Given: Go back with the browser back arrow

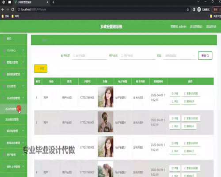Looking at the screenshot, I should [3, 9].
